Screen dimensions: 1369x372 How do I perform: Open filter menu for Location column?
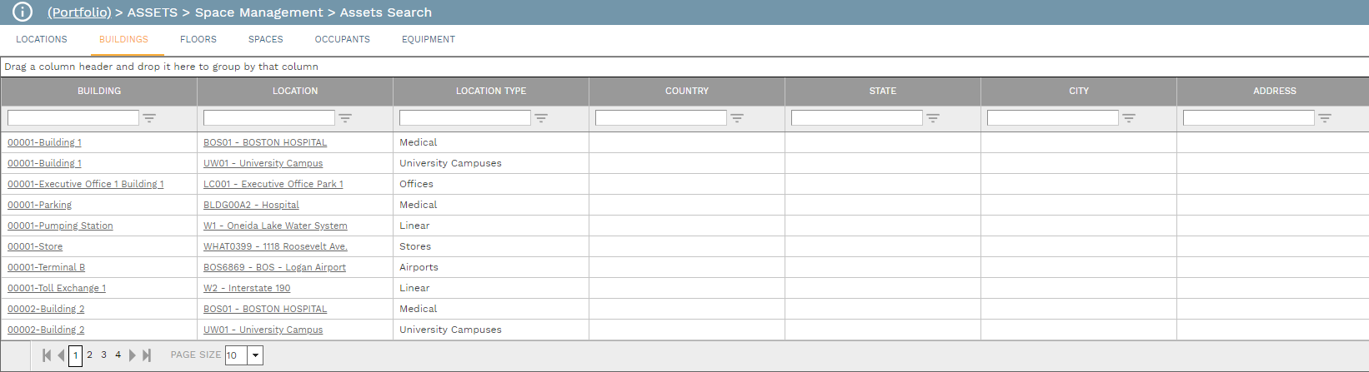tap(345, 118)
